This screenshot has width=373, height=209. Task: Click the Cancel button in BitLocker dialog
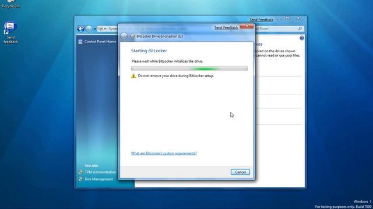(240, 172)
